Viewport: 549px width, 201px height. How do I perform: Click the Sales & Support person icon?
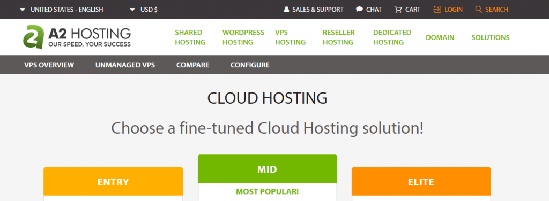pos(286,10)
